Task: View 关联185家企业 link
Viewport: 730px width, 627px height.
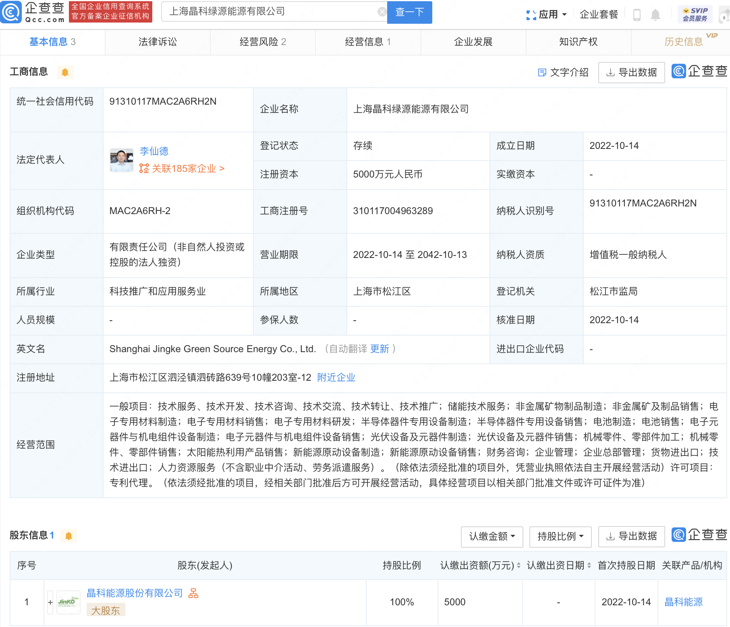Action: [x=182, y=169]
